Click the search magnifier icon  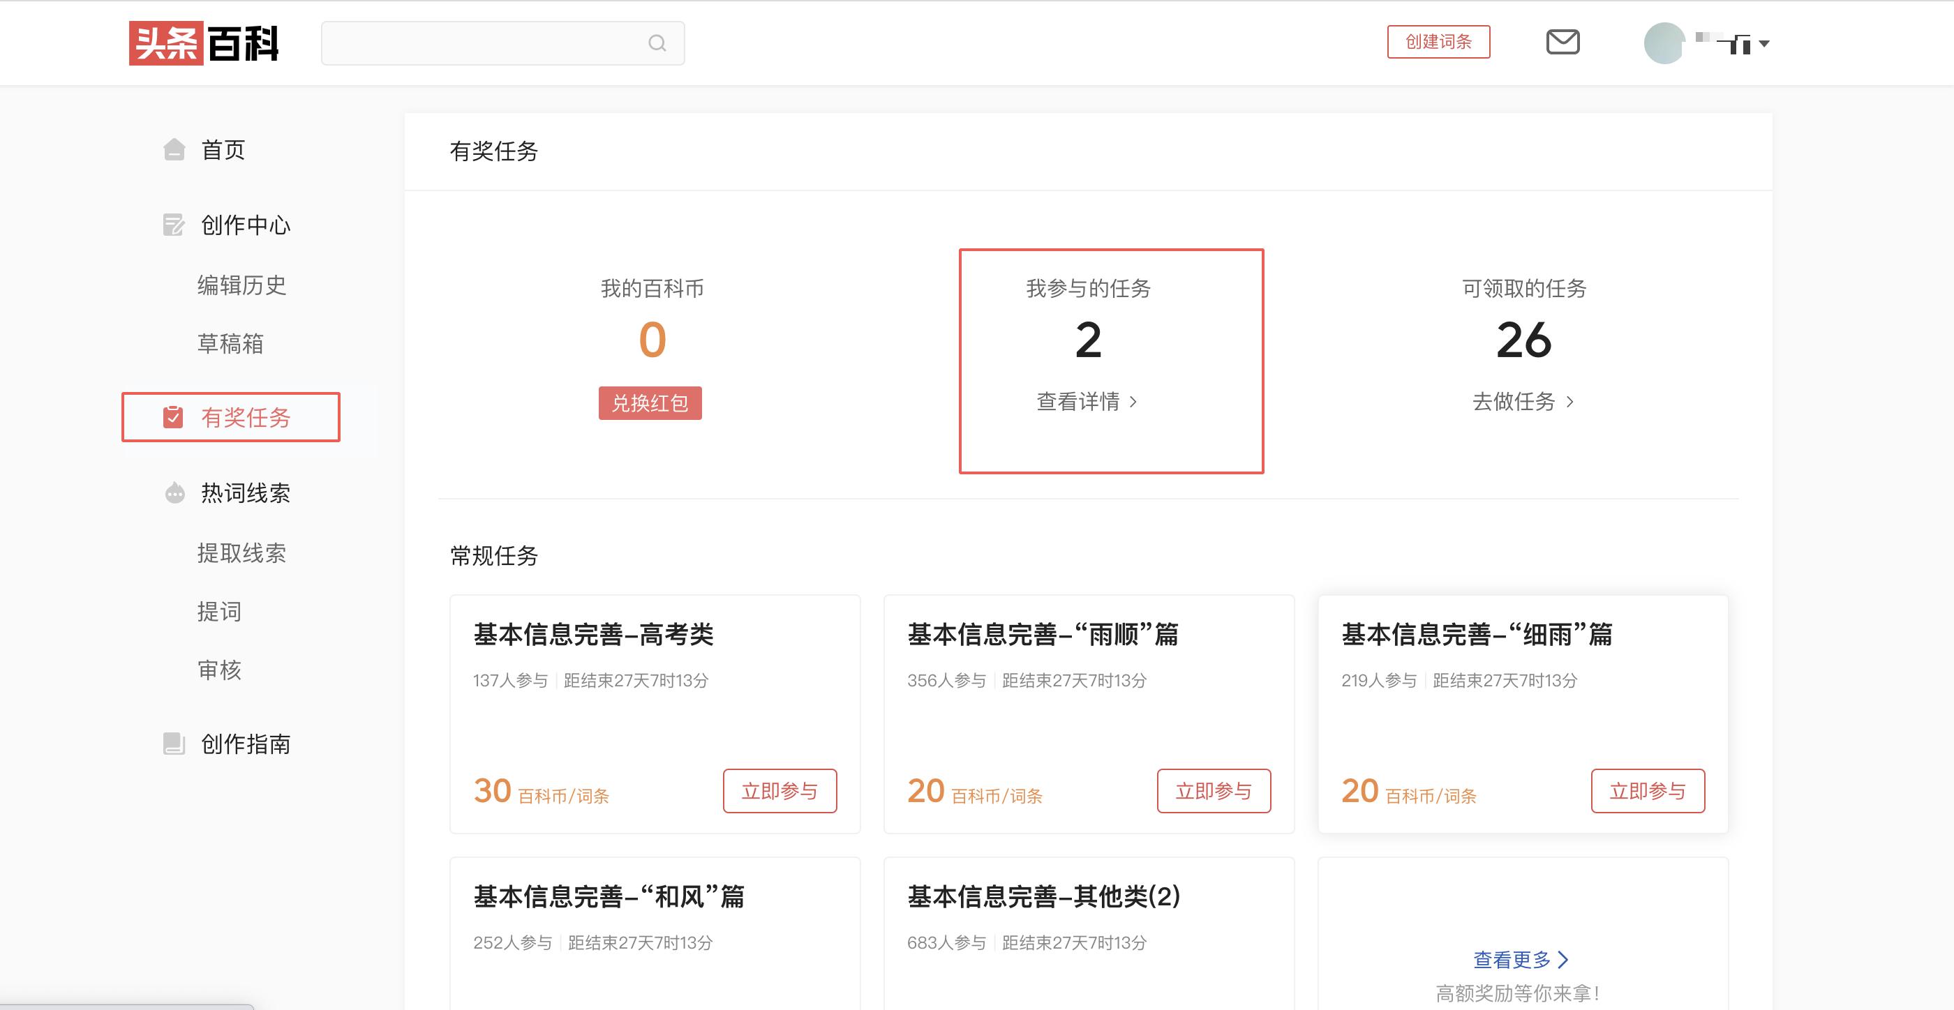[657, 43]
